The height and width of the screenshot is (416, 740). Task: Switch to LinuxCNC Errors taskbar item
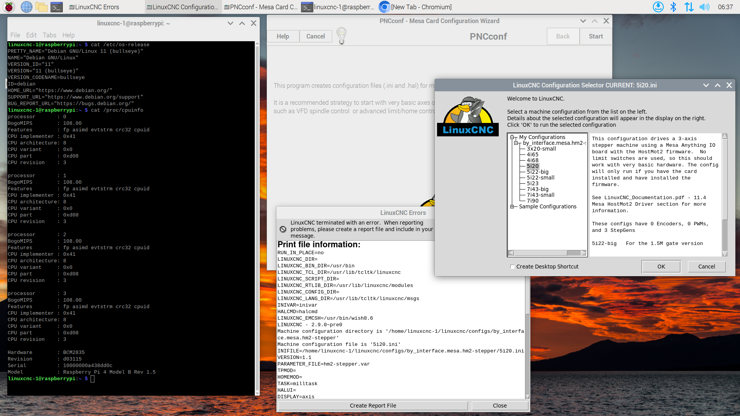pyautogui.click(x=94, y=7)
